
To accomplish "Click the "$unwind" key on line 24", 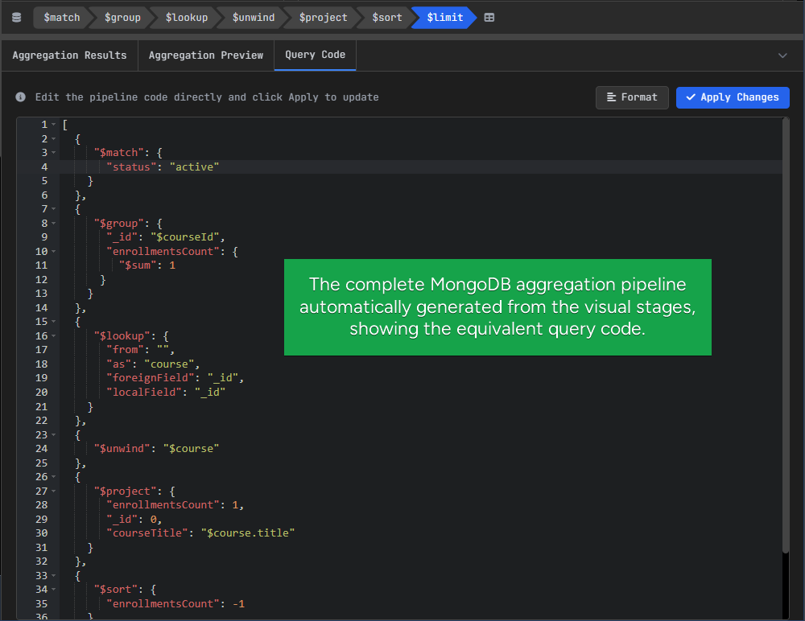I will pyautogui.click(x=122, y=449).
